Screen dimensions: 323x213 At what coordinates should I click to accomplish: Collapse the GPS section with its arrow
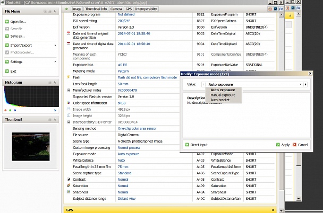point(273,210)
